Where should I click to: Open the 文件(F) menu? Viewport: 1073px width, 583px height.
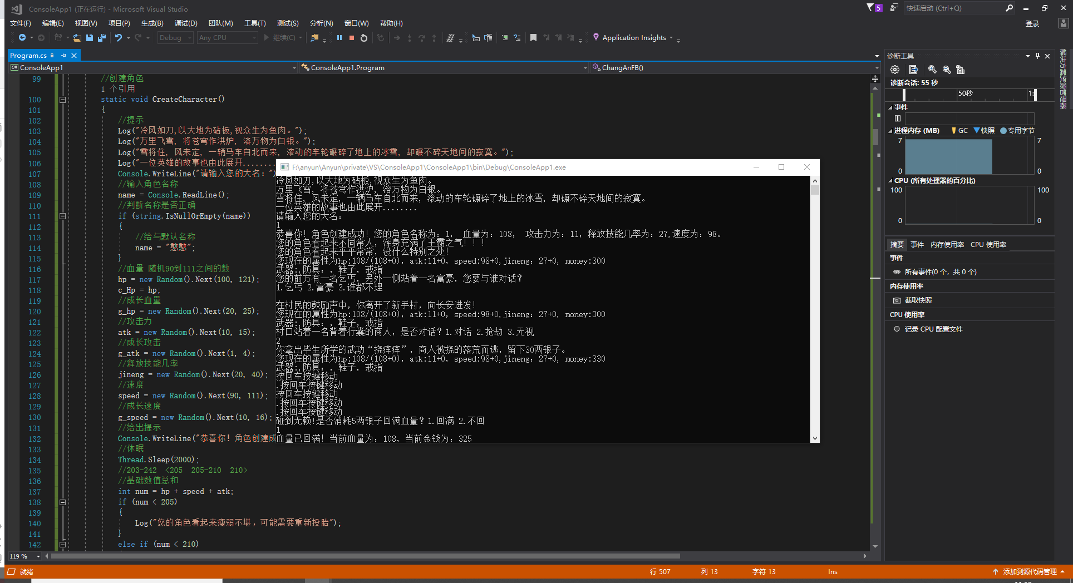click(x=21, y=23)
